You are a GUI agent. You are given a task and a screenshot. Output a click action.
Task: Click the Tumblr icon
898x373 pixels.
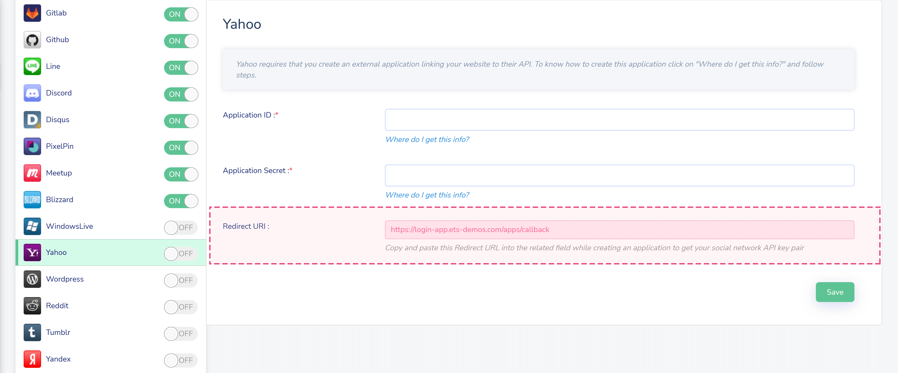coord(32,332)
